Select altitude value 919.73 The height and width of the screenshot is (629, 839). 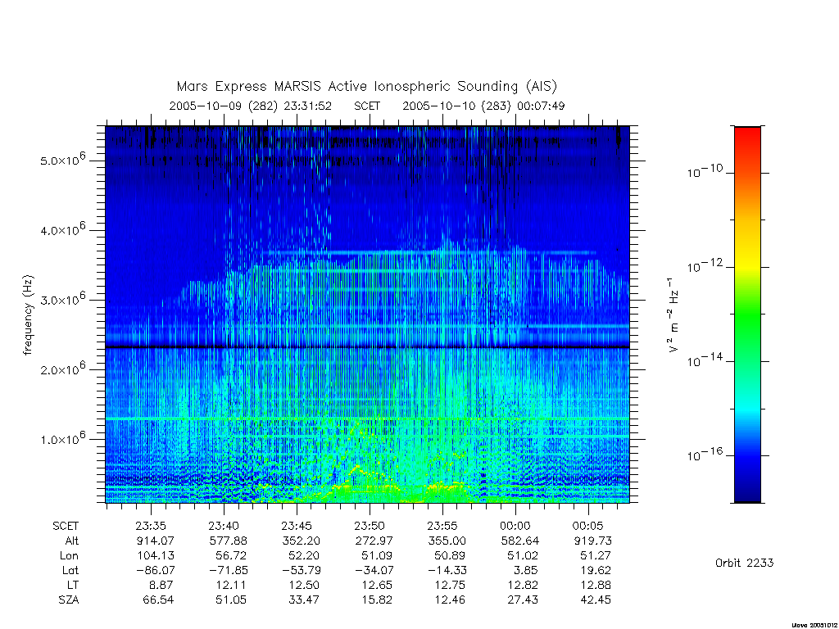pyautogui.click(x=593, y=541)
